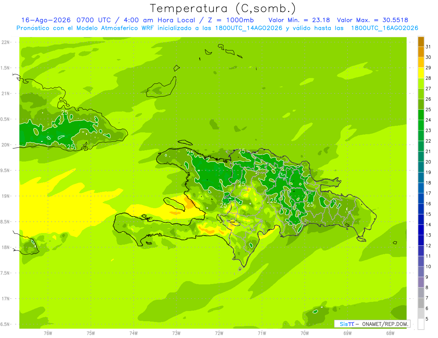
Task: Click the legend label "26"
Action: tap(428, 99)
